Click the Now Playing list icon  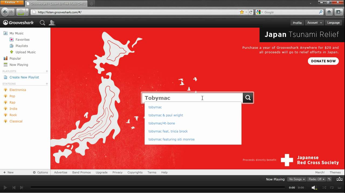[x=5, y=65]
